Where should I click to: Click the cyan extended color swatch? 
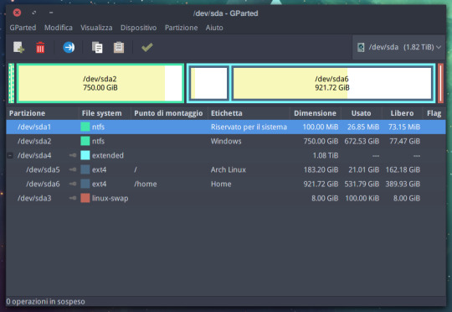(x=85, y=155)
